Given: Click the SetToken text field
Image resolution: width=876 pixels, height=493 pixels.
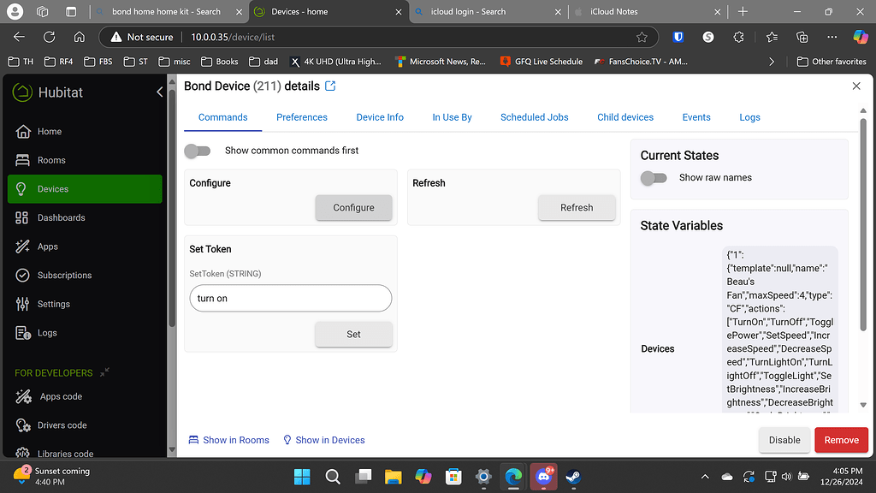Looking at the screenshot, I should coord(290,299).
